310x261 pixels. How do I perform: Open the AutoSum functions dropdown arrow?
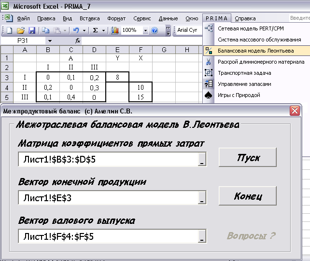point(103,30)
